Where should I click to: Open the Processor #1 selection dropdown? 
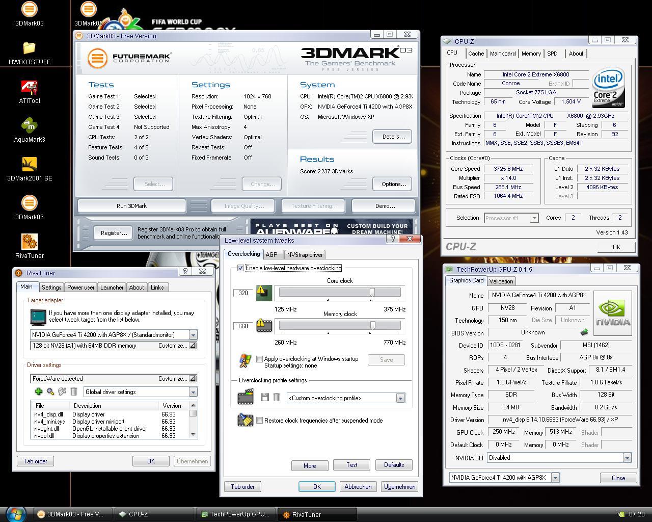pos(534,218)
